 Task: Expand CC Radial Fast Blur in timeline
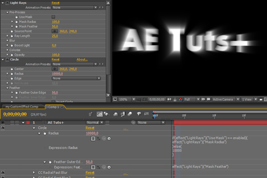(34, 172)
